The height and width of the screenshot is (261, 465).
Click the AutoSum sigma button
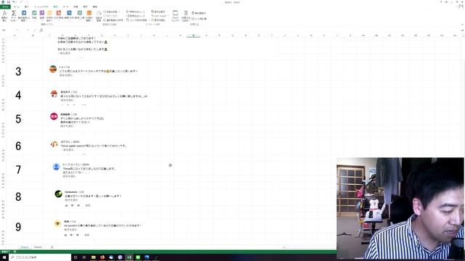click(x=14, y=16)
